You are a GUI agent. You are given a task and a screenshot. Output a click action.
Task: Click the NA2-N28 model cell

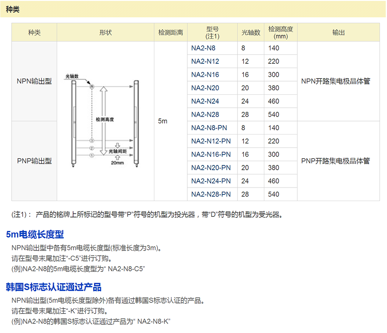205,115
